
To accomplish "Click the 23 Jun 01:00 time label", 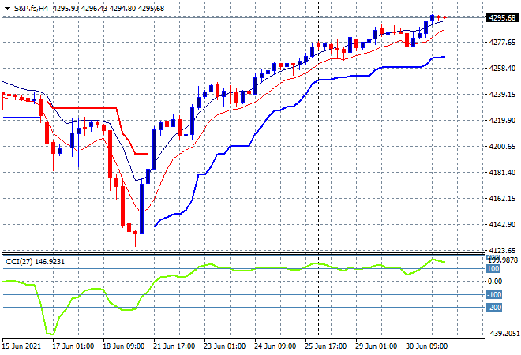I will pyautogui.click(x=225, y=346).
